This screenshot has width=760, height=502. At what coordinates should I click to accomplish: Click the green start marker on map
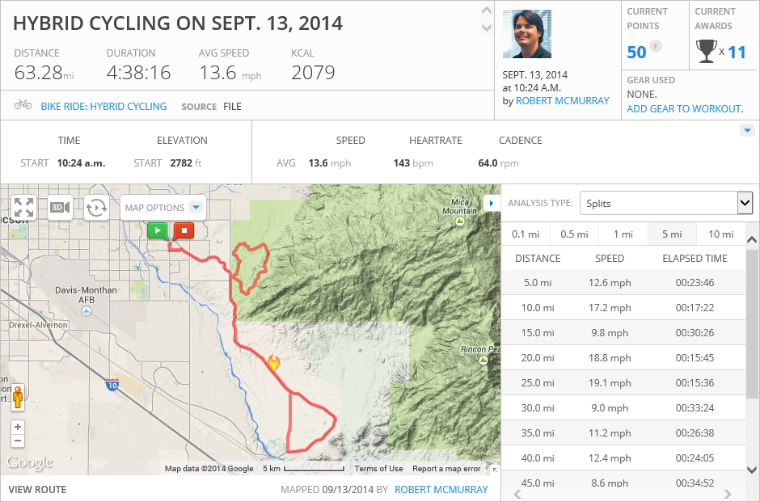pos(158,230)
